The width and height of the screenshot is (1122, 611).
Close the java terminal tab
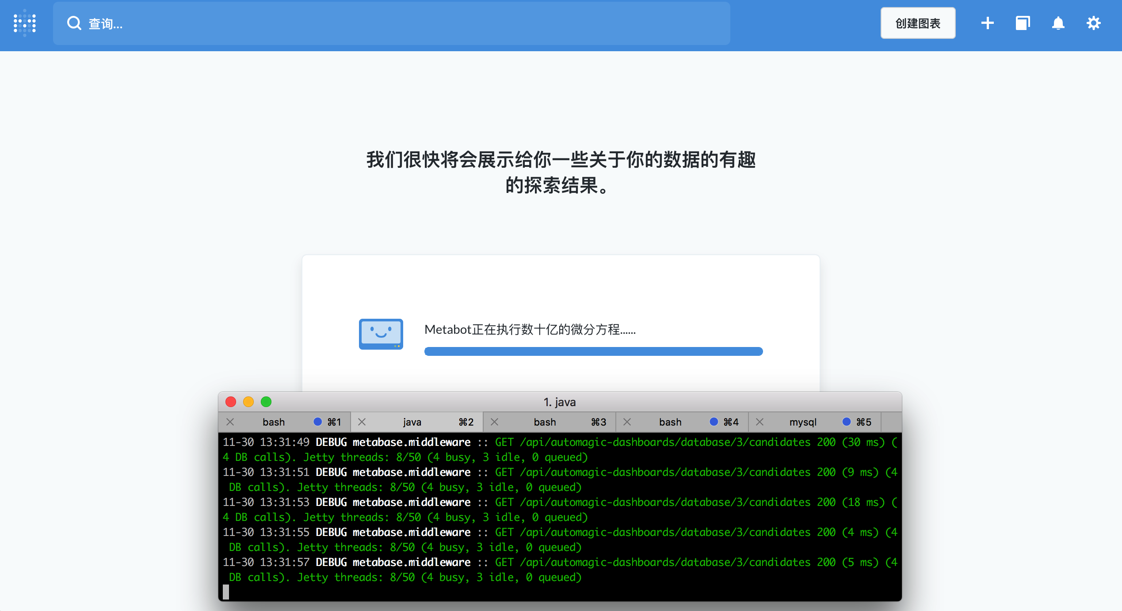tap(362, 422)
